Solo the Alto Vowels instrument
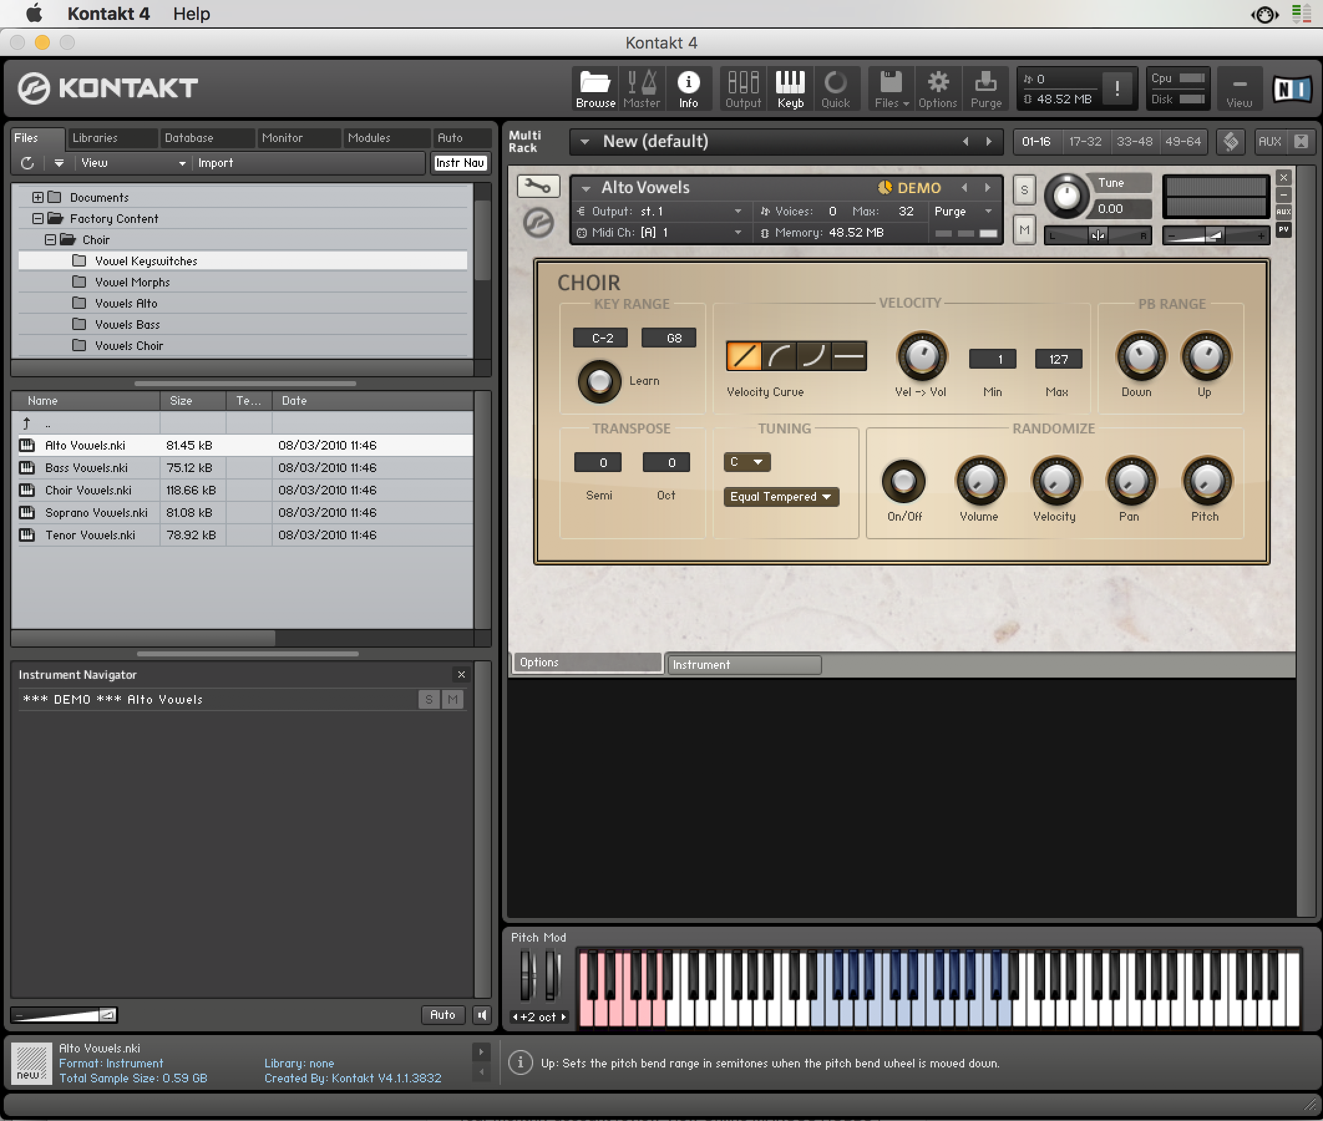 pos(1023,189)
